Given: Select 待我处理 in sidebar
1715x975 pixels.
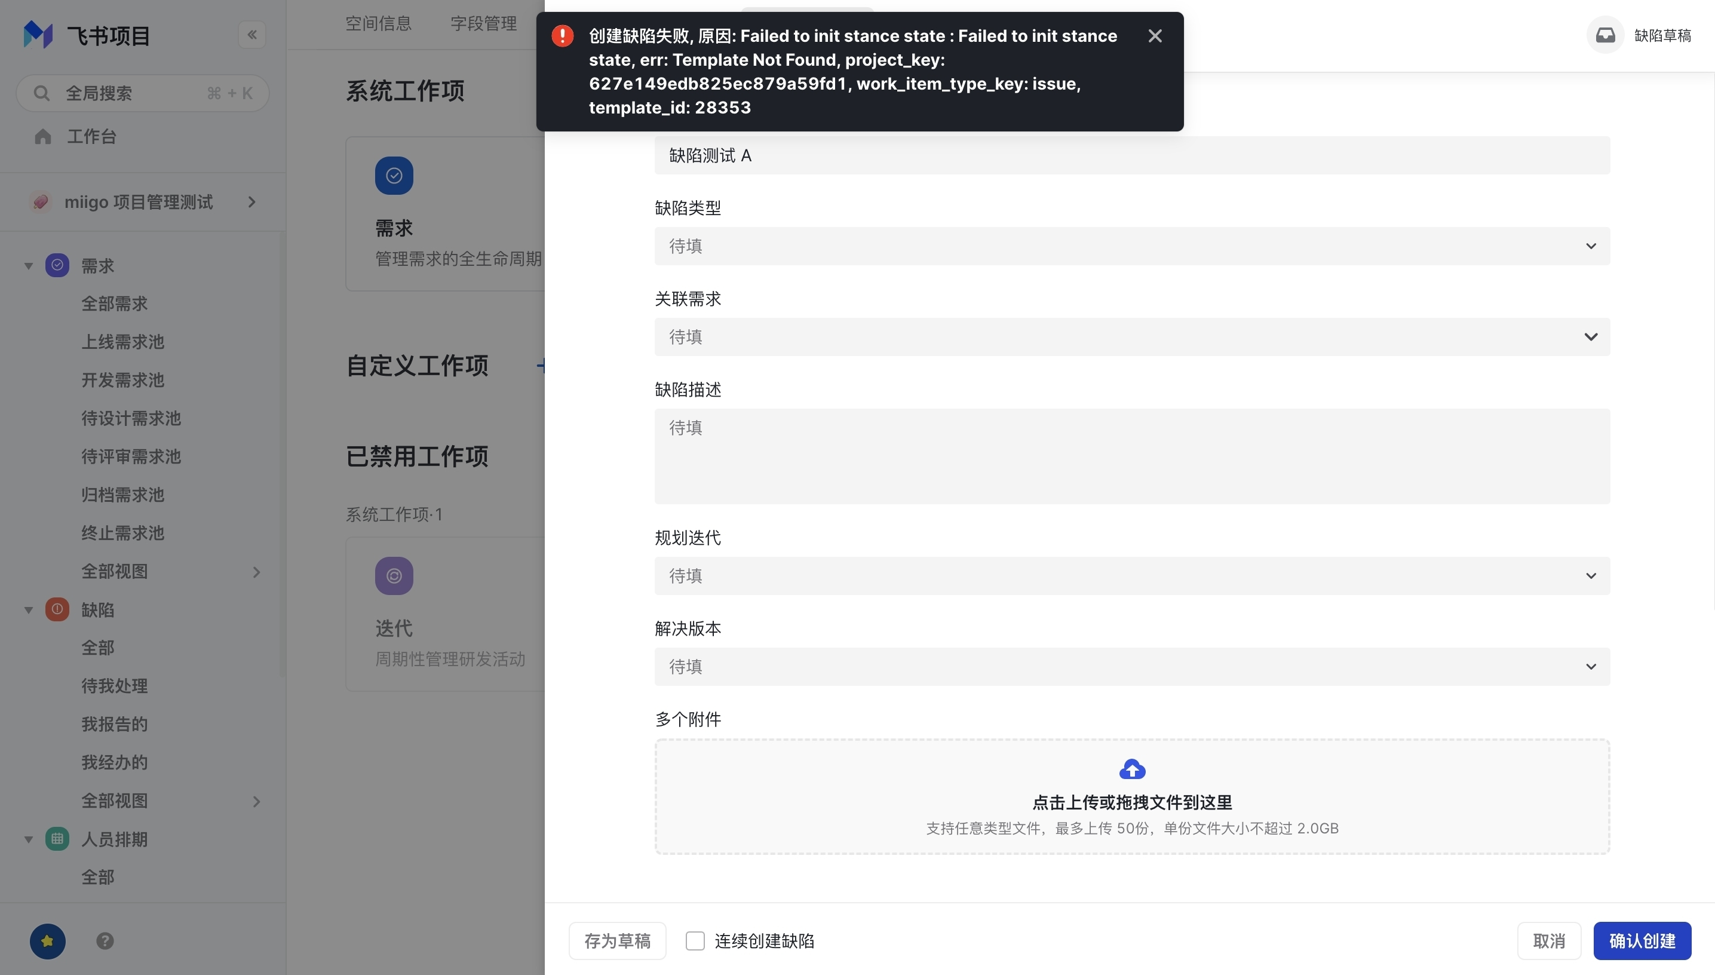Looking at the screenshot, I should coord(115,686).
